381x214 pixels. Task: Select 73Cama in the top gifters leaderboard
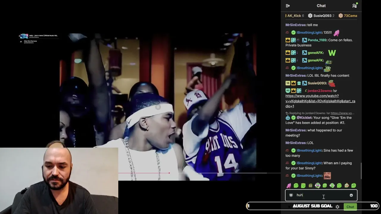348,16
